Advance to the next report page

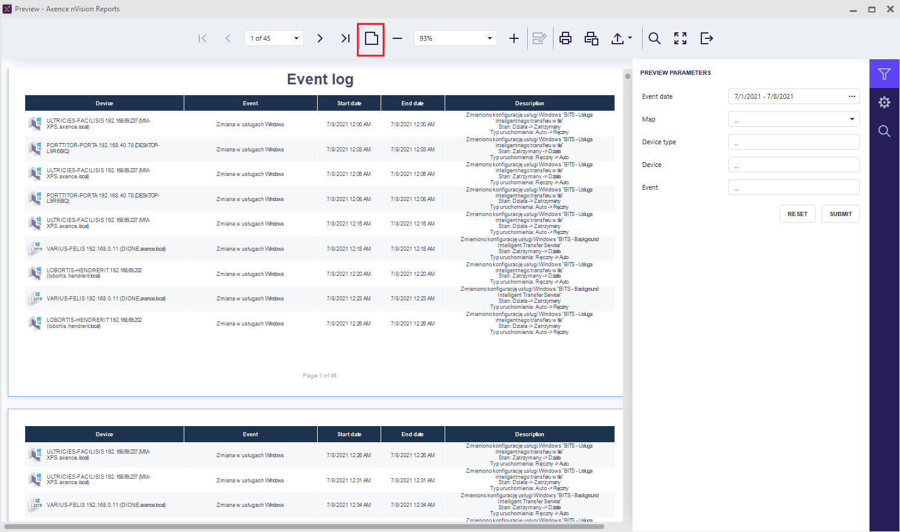point(320,38)
